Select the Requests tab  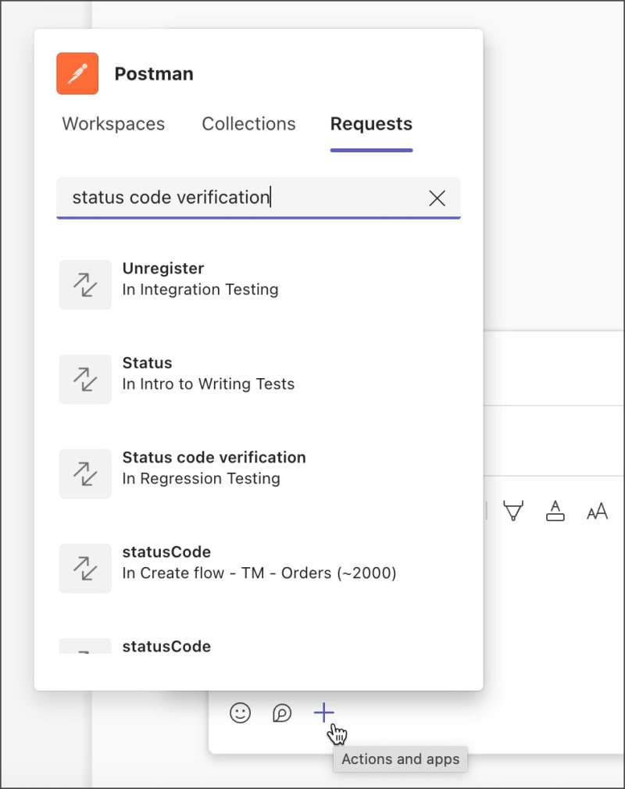(371, 123)
